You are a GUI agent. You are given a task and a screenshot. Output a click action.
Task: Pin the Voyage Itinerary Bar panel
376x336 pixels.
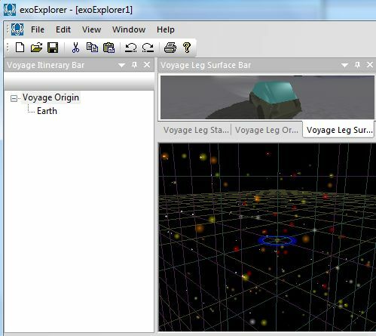tap(134, 65)
